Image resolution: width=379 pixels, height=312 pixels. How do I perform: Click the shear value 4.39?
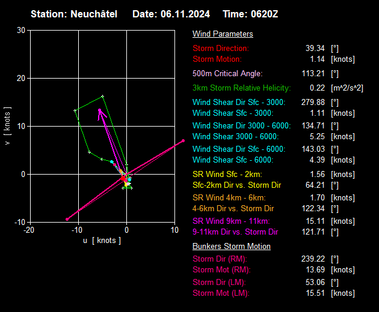pos(317,160)
